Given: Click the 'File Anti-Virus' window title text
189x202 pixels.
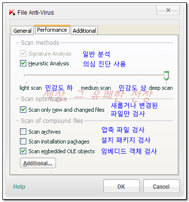Looking at the screenshot, I should click(x=36, y=13).
